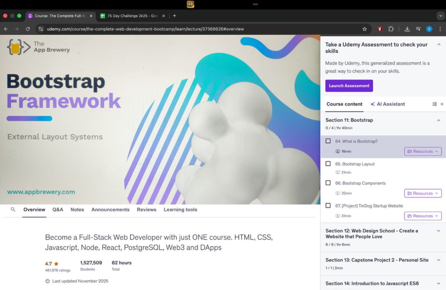Image resolution: width=446 pixels, height=290 pixels.
Task: Bookmark this page with the star icon
Action: [x=365, y=29]
